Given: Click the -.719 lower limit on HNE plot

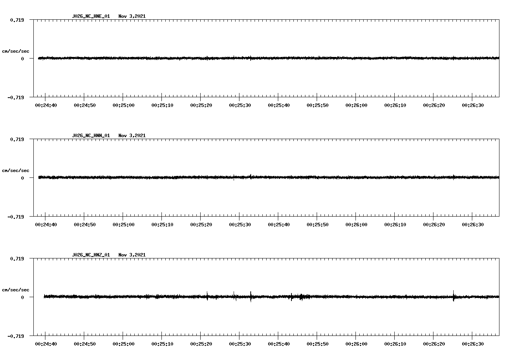Looking at the screenshot, I should (16, 97).
